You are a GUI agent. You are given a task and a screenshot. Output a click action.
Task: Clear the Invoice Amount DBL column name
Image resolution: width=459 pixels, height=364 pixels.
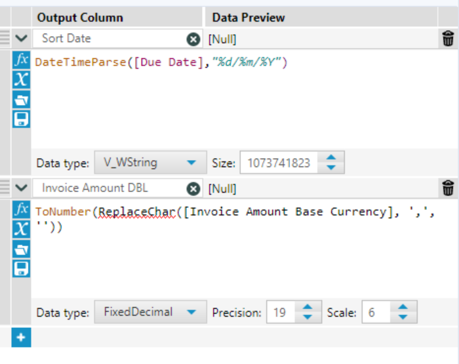(193, 189)
